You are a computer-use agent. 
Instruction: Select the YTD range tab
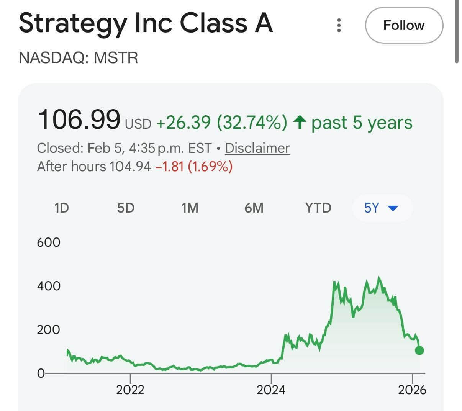click(x=318, y=208)
